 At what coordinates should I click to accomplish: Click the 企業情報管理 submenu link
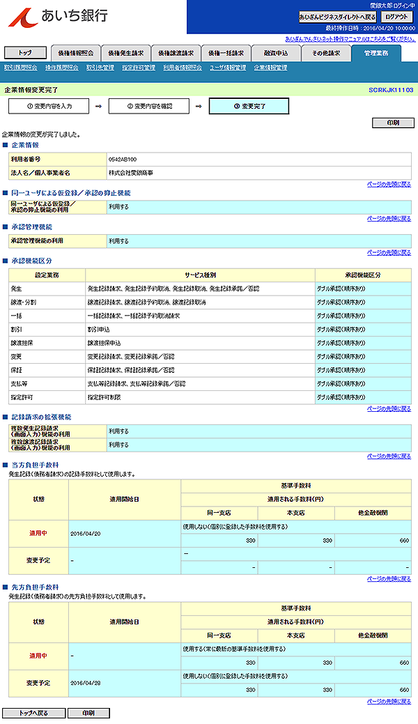point(271,68)
